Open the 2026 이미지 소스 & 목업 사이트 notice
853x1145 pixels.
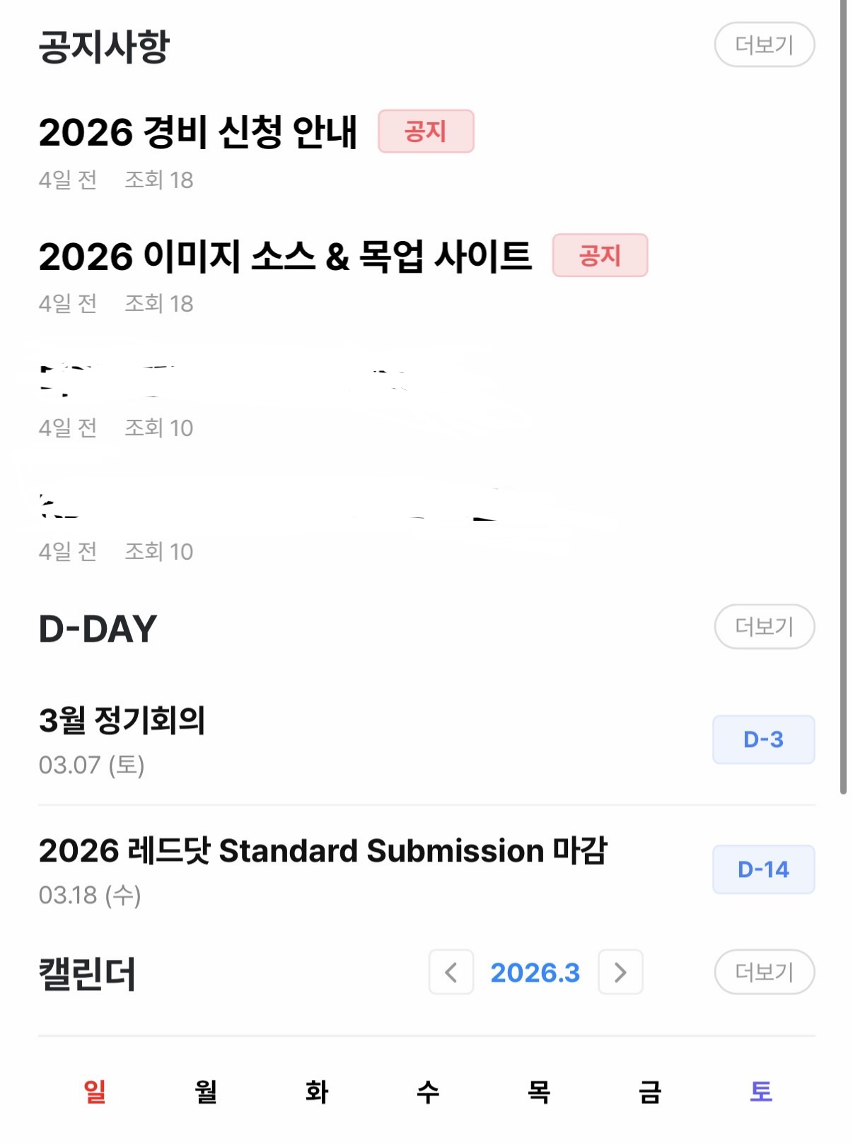285,256
